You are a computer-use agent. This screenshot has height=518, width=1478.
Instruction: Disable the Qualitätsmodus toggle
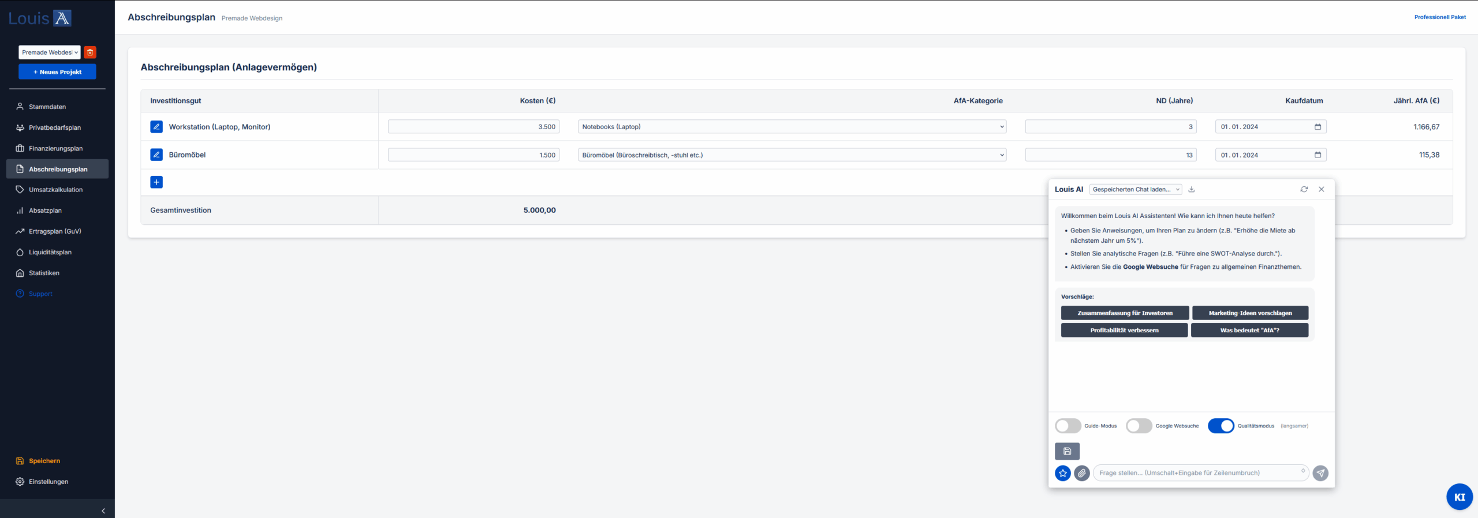[x=1221, y=426]
